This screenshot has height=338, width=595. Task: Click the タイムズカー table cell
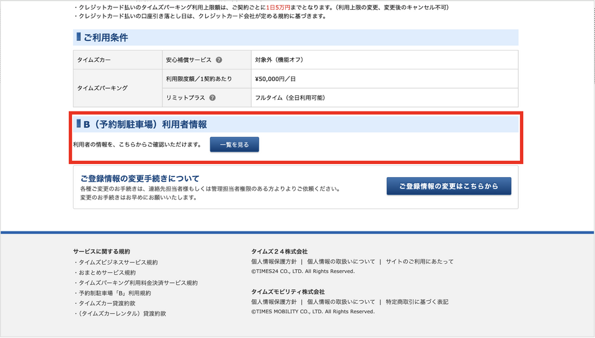pyautogui.click(x=118, y=60)
